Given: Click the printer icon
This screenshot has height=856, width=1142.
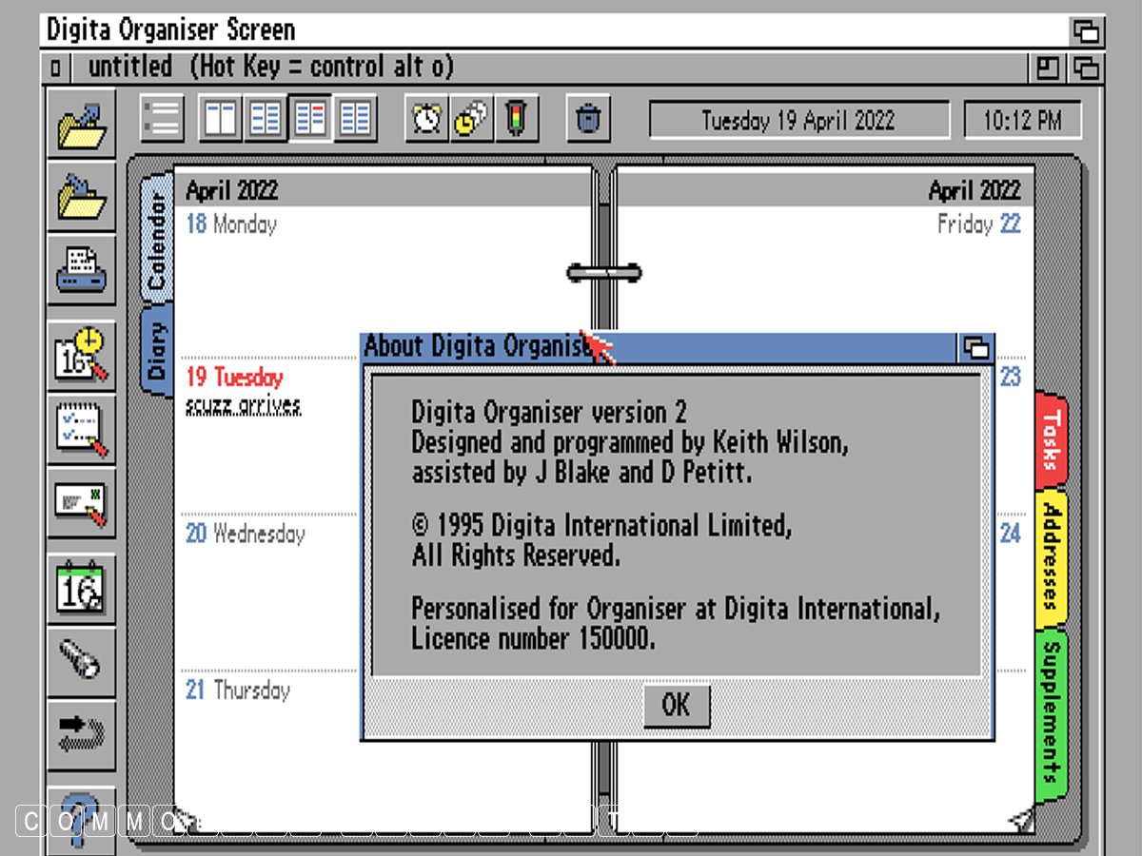Looking at the screenshot, I should coord(82,269).
